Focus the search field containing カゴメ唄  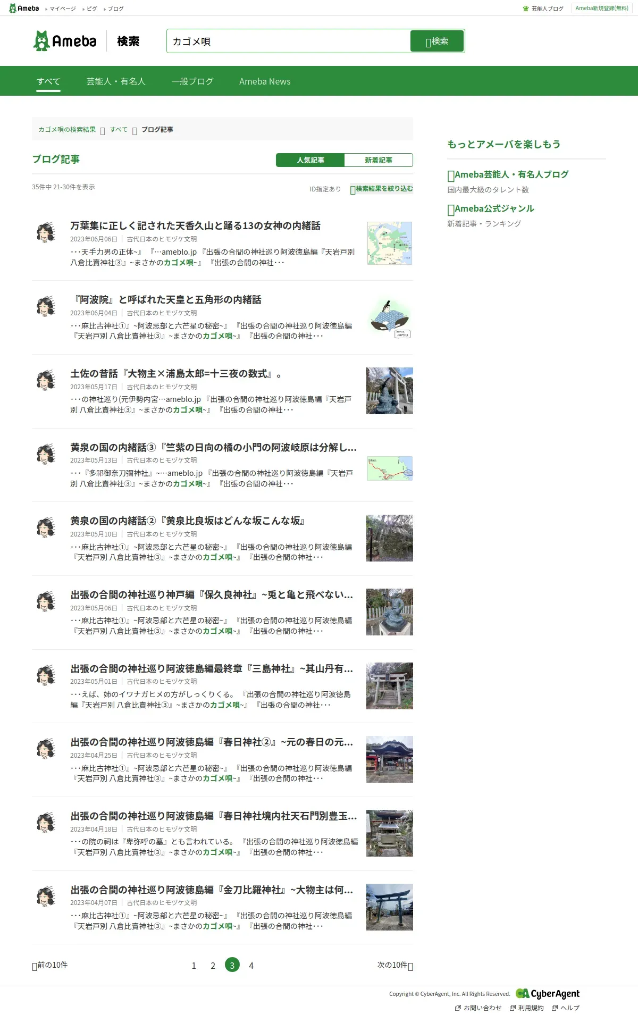pyautogui.click(x=288, y=41)
